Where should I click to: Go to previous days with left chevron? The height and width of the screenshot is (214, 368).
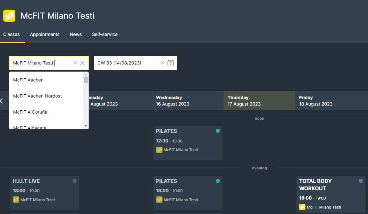[x=2, y=101]
